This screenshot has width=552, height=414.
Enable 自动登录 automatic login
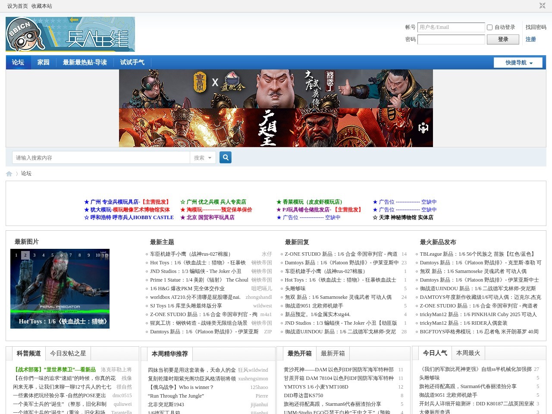[489, 27]
